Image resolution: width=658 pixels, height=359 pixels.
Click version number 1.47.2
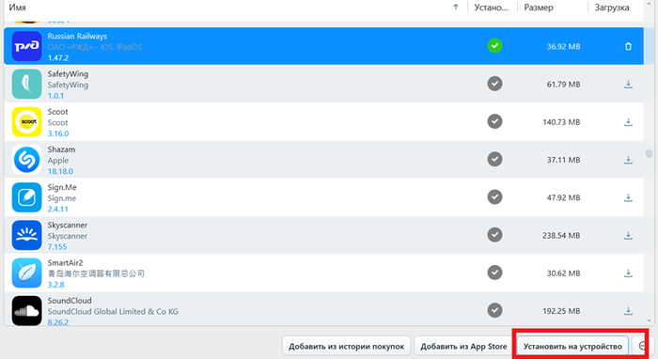tap(58, 58)
